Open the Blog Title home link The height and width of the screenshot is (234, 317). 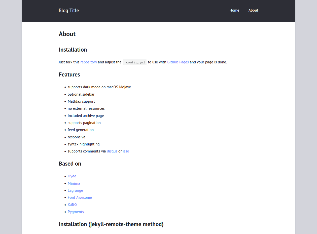coord(69,10)
